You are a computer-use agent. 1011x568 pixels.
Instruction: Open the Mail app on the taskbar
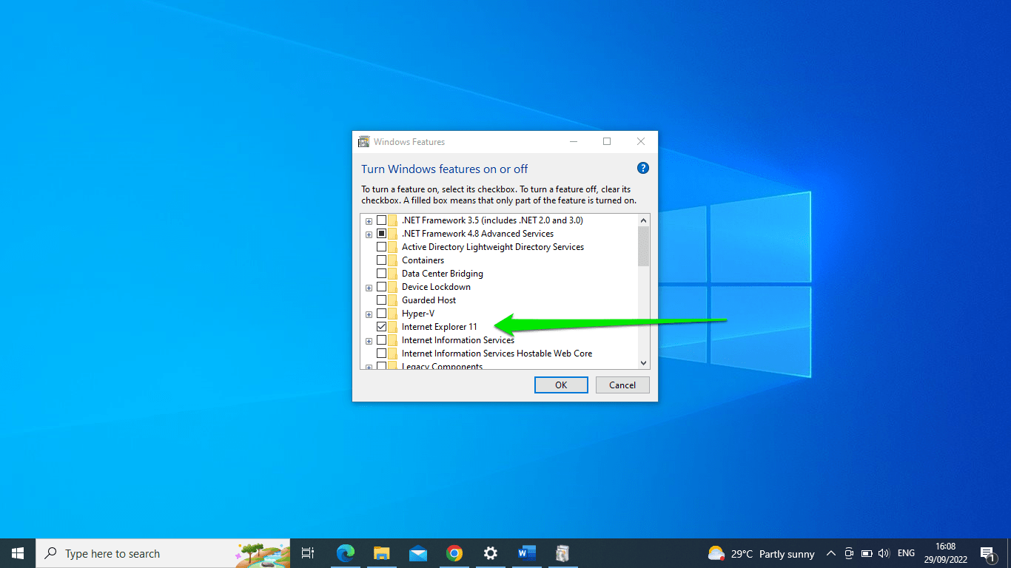tap(417, 553)
